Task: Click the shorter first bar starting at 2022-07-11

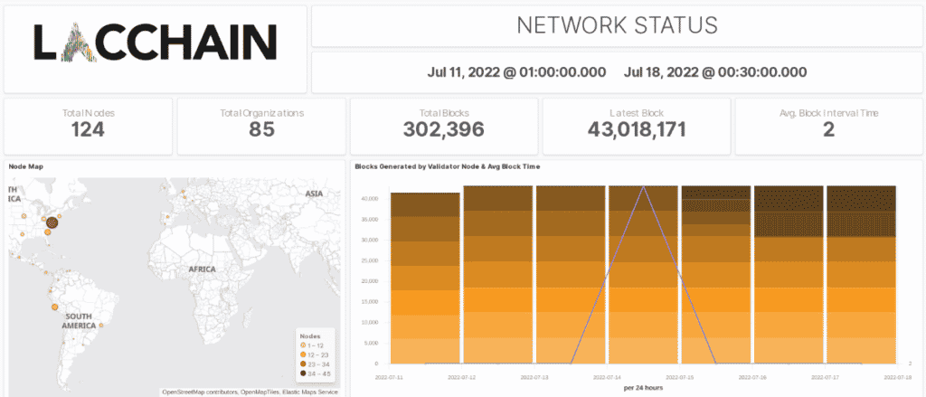Action: 425,278
